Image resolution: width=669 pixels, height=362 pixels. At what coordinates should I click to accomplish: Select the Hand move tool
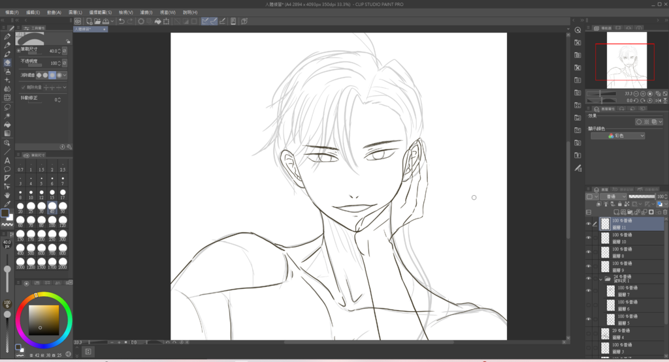click(7, 194)
